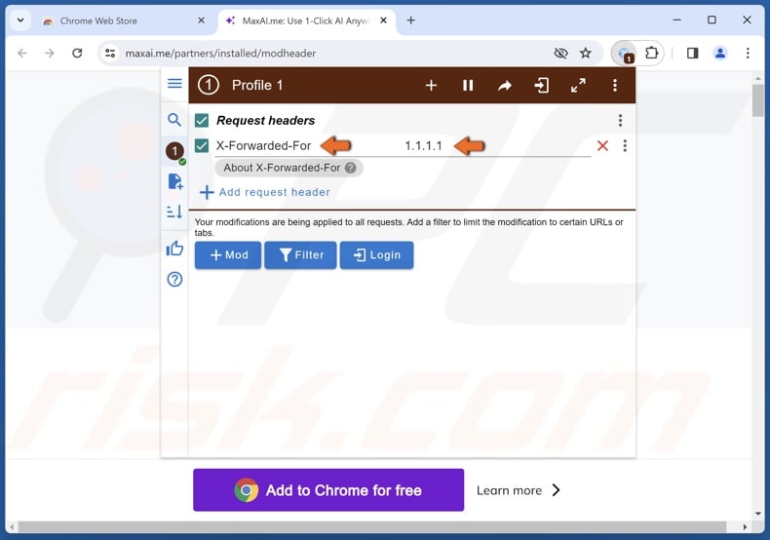Select the MaxAI.me browser tab

click(x=304, y=20)
